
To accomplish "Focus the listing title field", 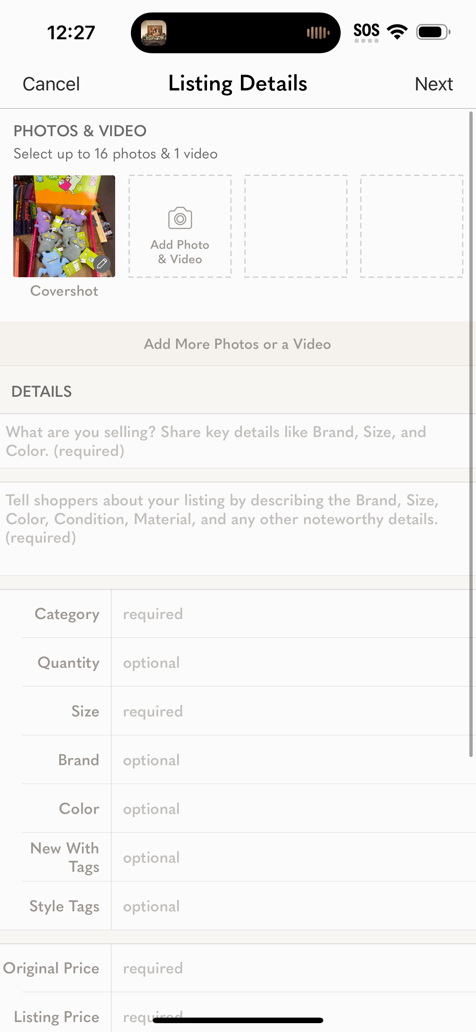I will click(237, 441).
